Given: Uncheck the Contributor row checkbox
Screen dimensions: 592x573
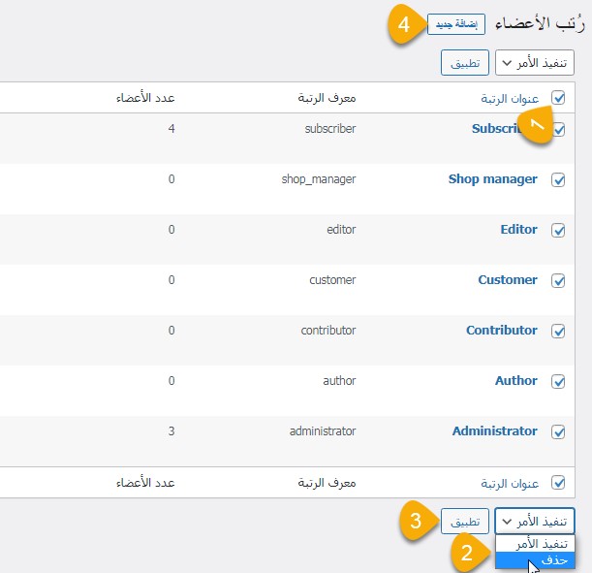Looking at the screenshot, I should [558, 331].
